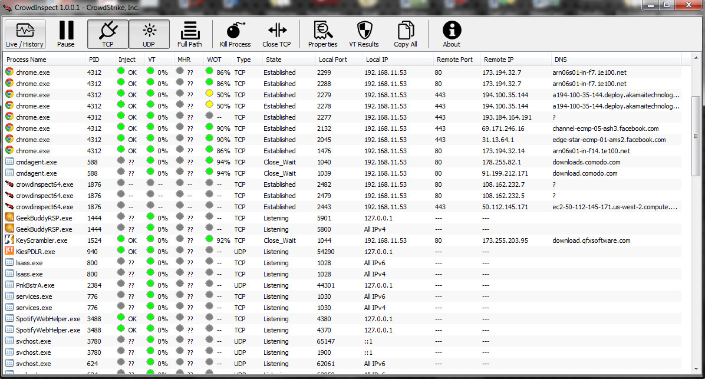Pause the live connection updates
This screenshot has height=379, width=705.
(66, 34)
